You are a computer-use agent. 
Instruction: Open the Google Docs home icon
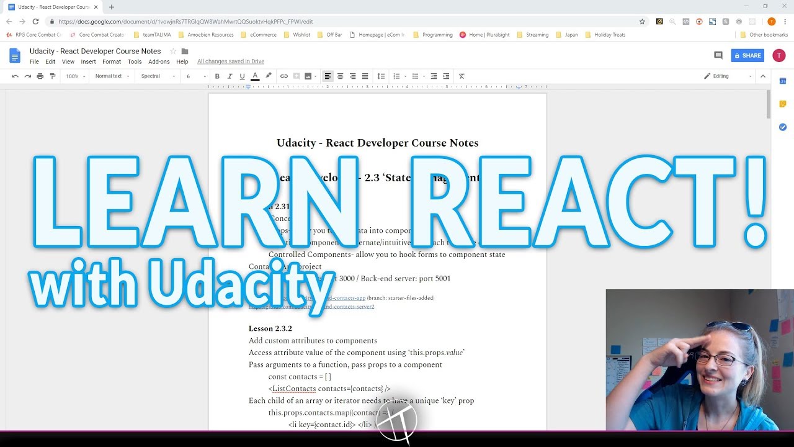(15, 55)
